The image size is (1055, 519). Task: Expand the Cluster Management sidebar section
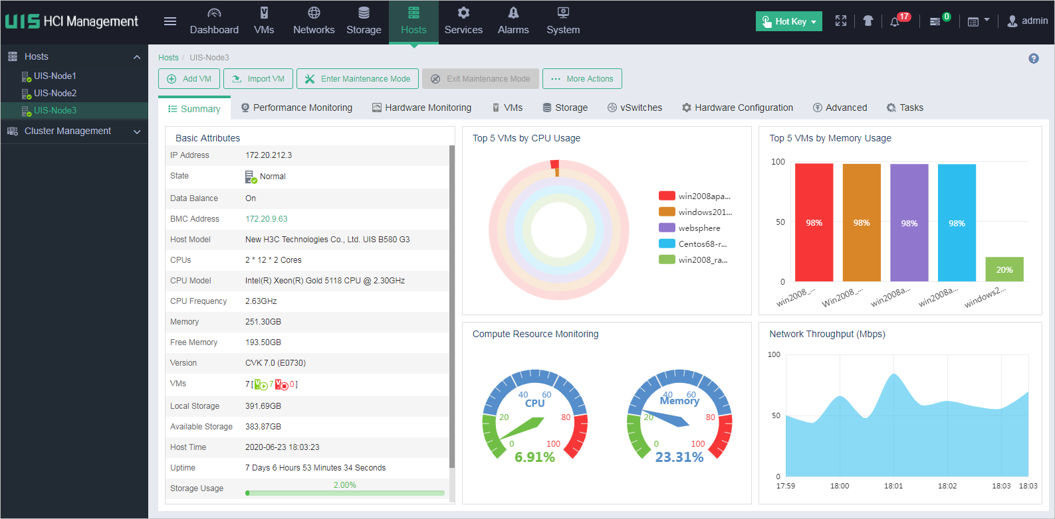point(74,131)
